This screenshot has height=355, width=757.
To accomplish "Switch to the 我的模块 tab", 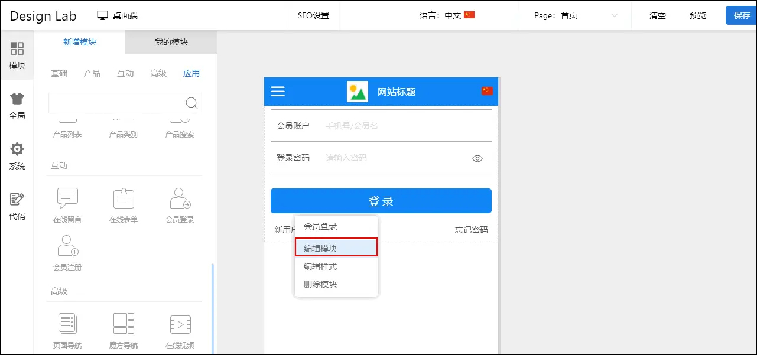I will pos(171,42).
